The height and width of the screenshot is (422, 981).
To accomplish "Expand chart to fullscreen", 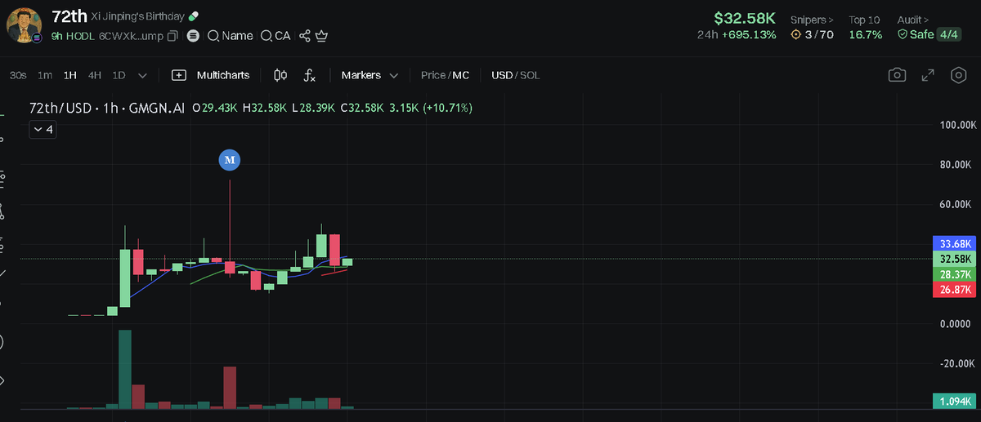I will (928, 75).
